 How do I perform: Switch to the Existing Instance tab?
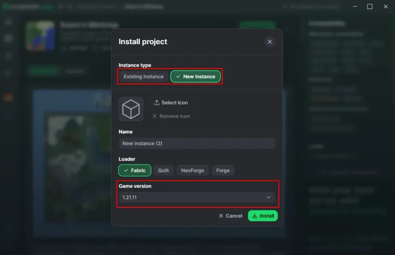[x=143, y=76]
